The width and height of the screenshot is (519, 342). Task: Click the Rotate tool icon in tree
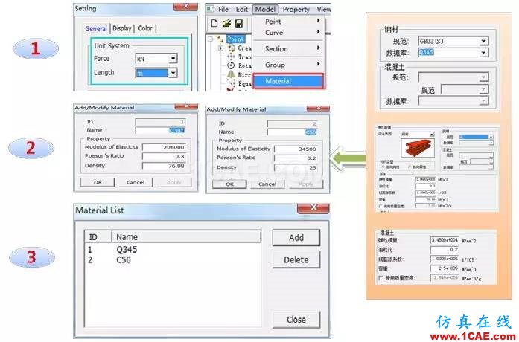(231, 65)
